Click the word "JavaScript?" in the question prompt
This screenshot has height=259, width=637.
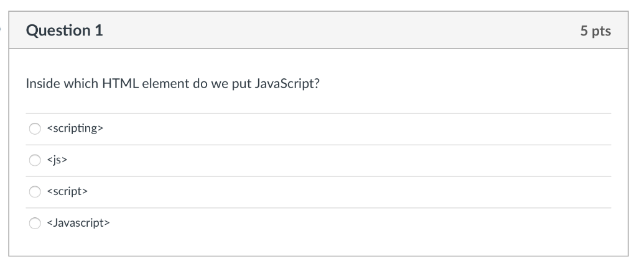click(287, 84)
